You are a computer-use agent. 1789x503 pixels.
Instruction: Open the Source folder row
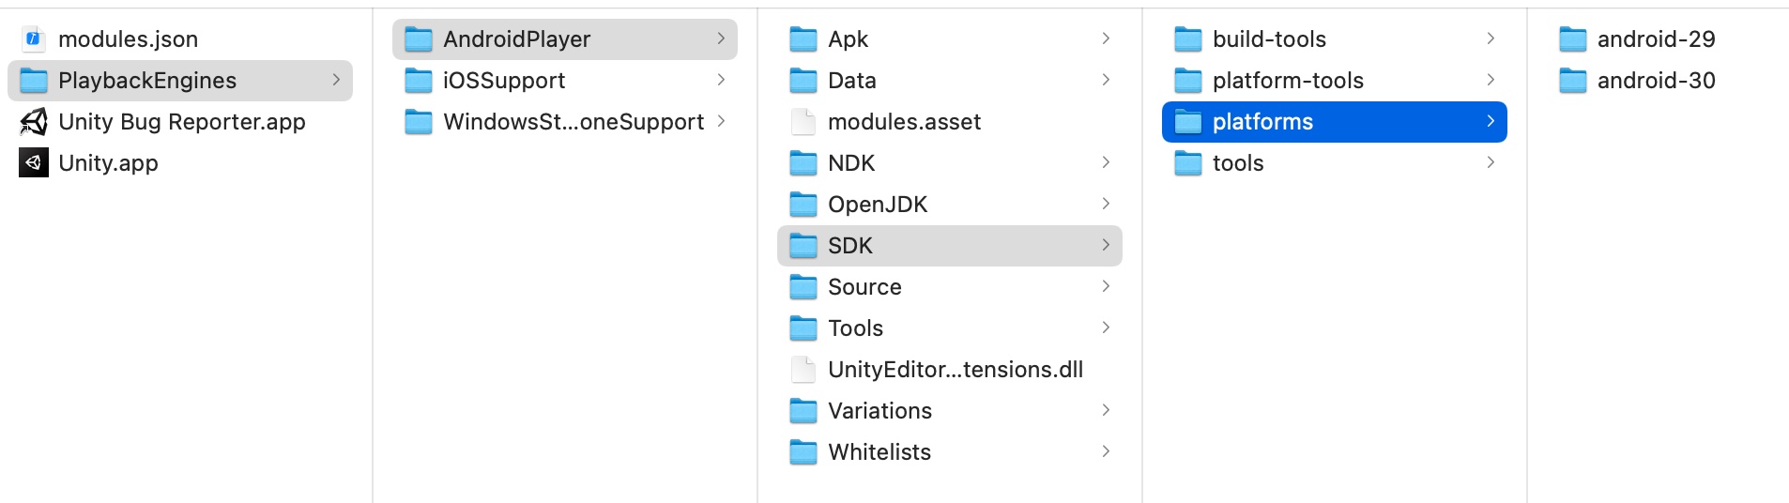pos(950,287)
